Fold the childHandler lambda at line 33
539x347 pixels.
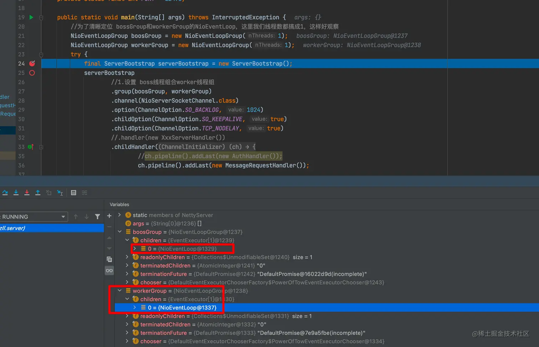[41, 147]
